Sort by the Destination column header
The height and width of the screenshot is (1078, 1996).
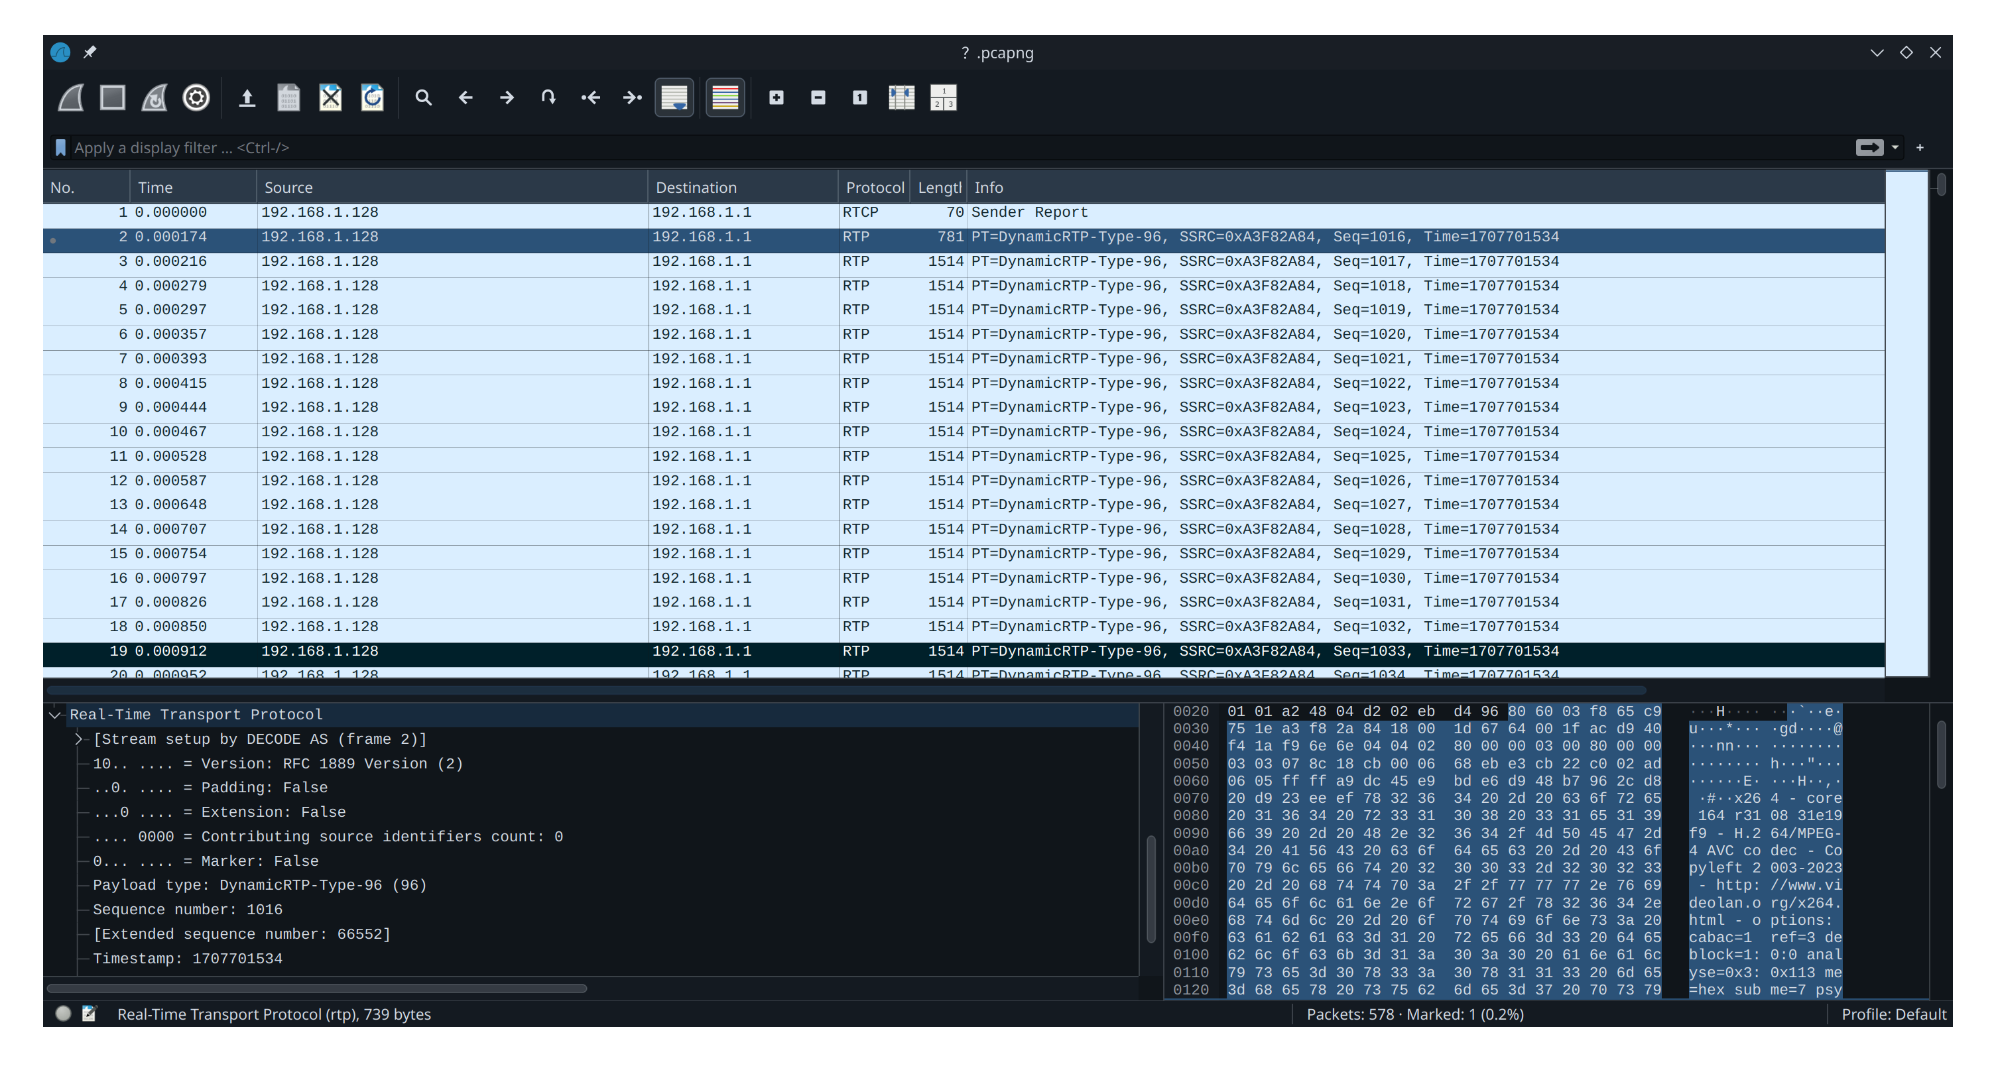743,188
